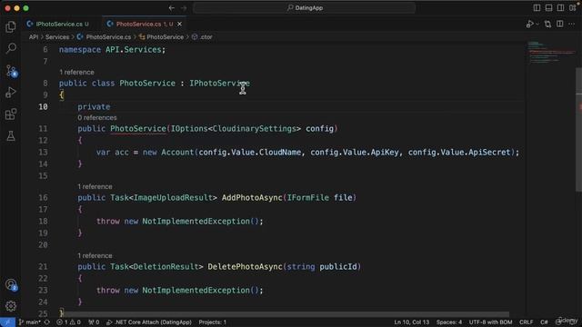Image resolution: width=582 pixels, height=327 pixels.
Task: Click 'DeletionResult' type on line 21
Action: 166,266
